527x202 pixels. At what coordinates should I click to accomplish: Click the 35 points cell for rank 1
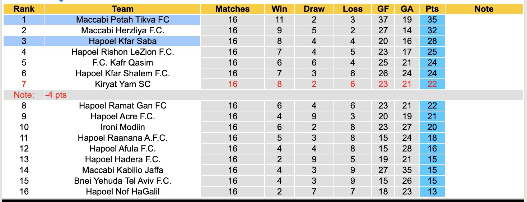pyautogui.click(x=432, y=20)
